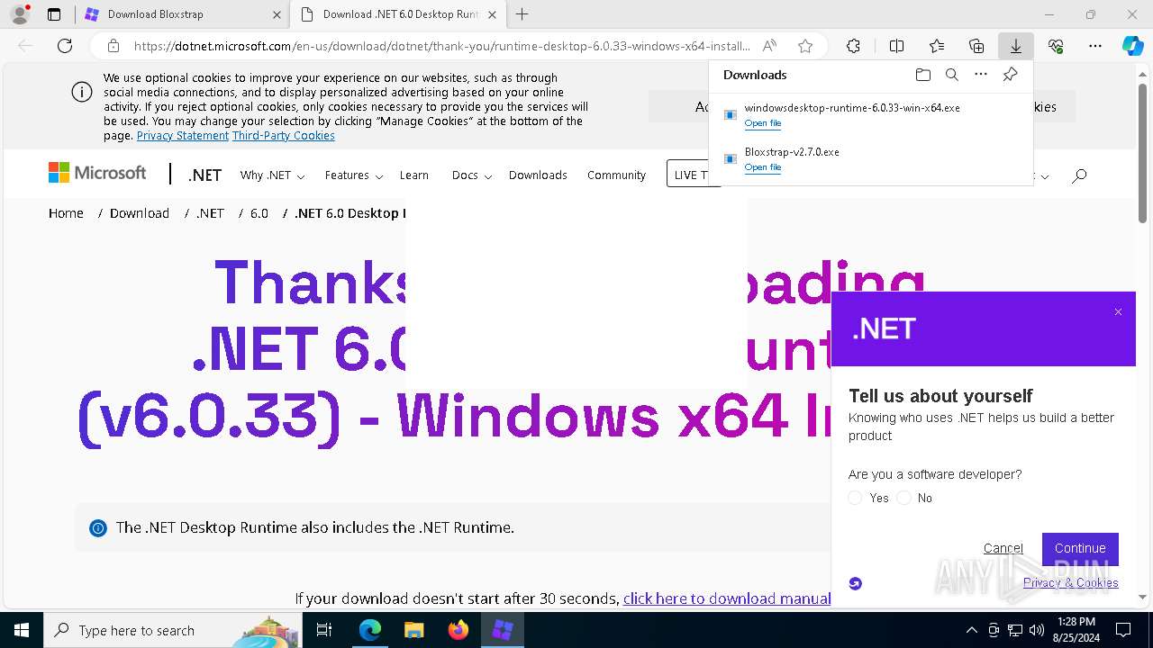This screenshot has width=1153, height=648.
Task: Open new tab with plus button
Action: [522, 14]
